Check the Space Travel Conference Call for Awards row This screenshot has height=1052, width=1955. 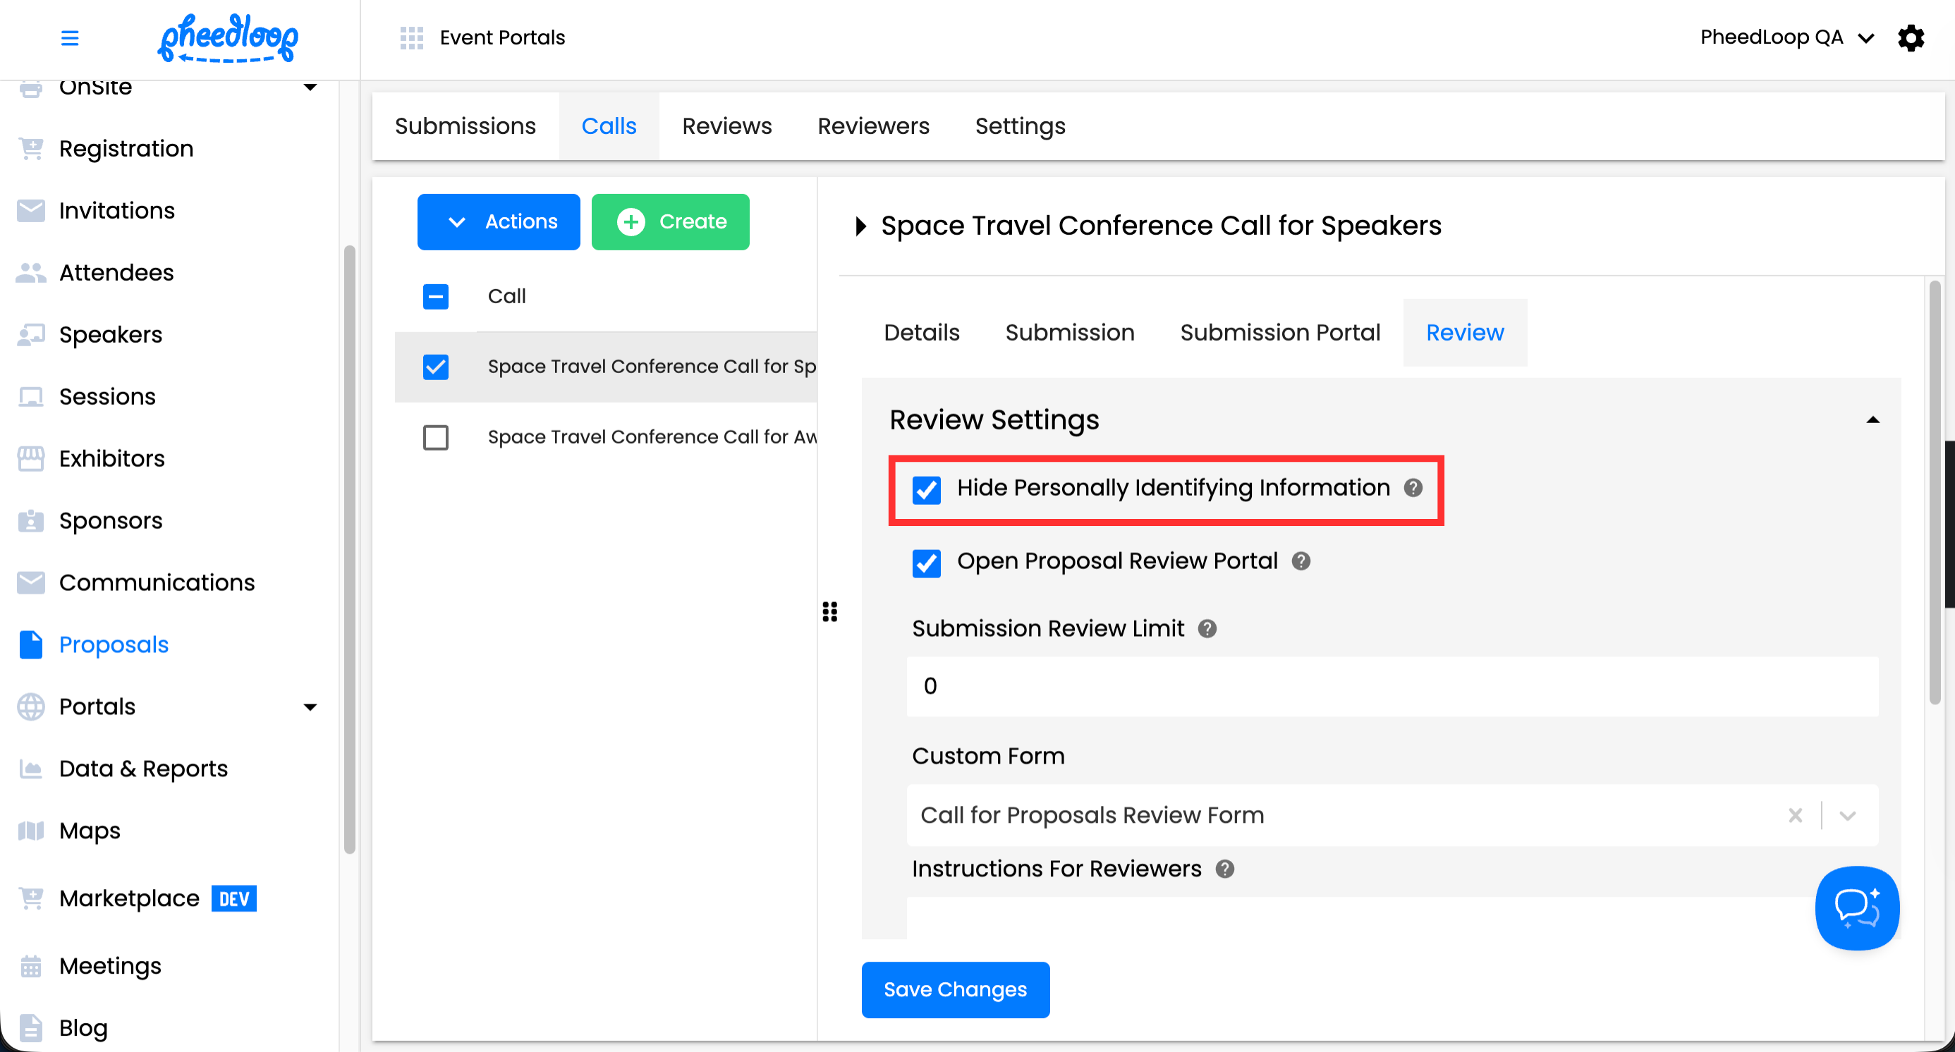pos(436,437)
